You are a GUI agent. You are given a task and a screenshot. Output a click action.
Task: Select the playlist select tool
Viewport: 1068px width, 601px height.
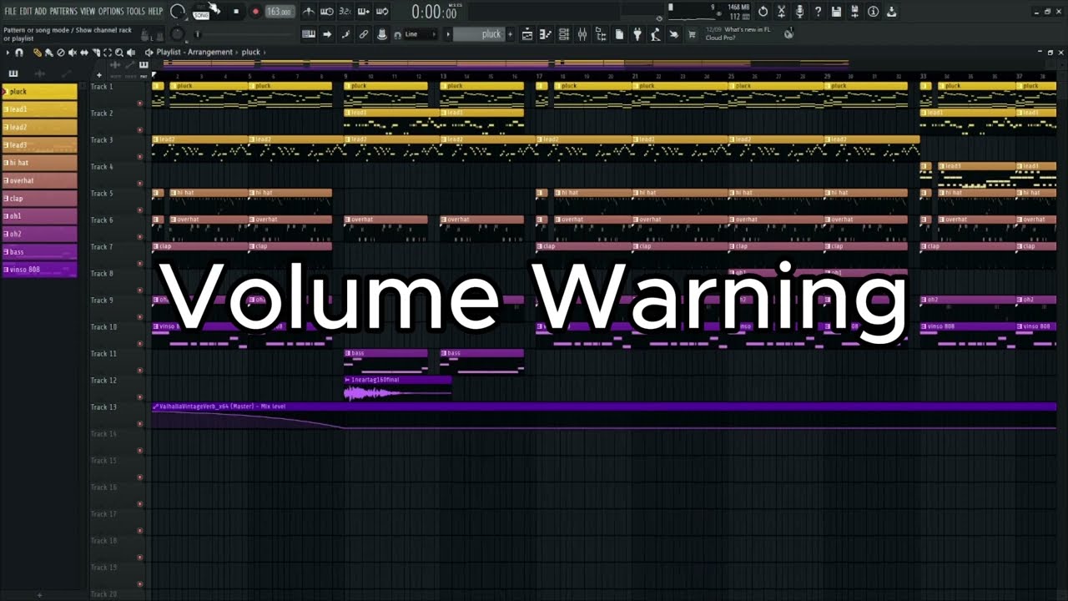point(107,53)
